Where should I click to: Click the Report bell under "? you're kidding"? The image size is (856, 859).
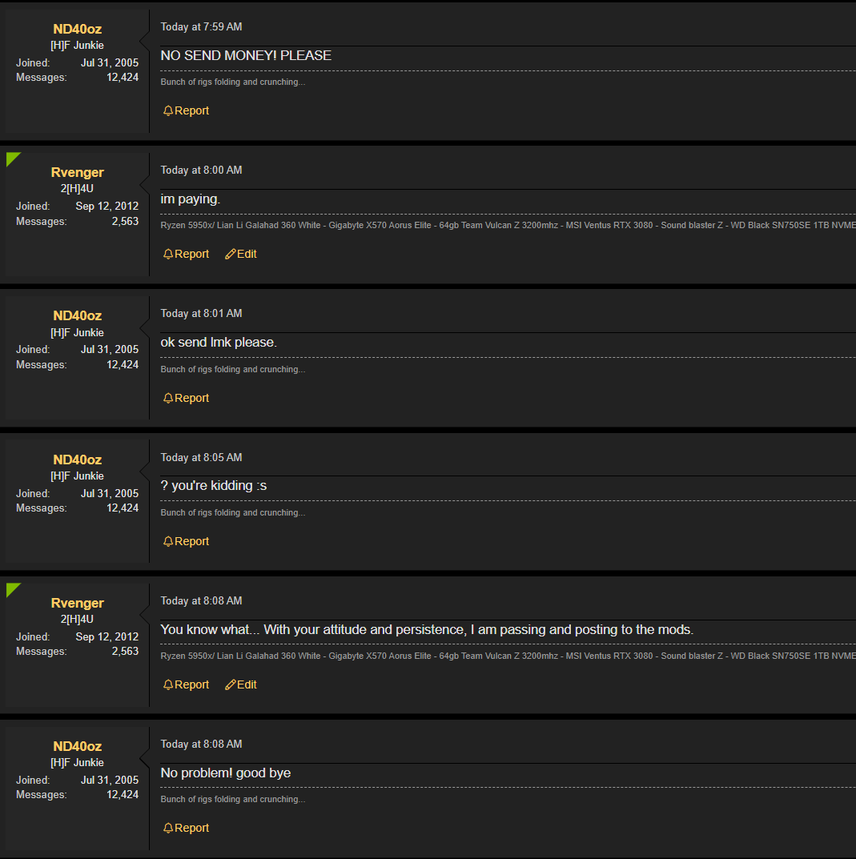(x=168, y=542)
